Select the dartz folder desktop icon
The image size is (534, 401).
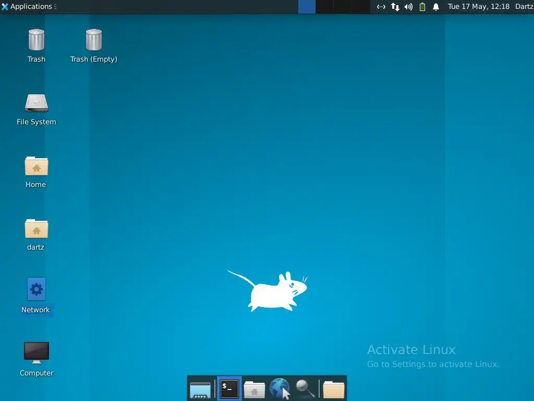(x=37, y=229)
